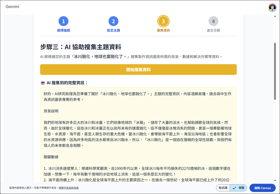Click the notice 這項內容由他人建立

(34, 188)
